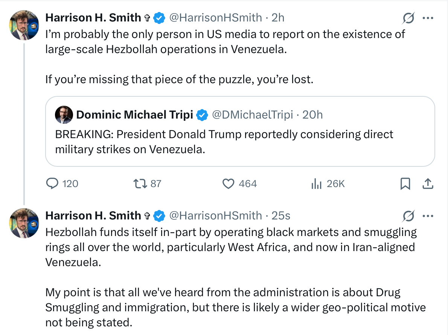448x335 pixels.
Task: Click the Grok icon on second tweet
Action: (x=408, y=216)
